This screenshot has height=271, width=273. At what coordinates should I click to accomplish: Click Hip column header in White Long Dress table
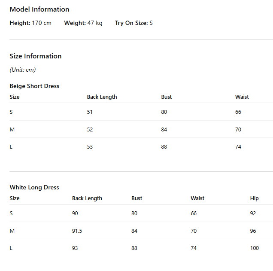[x=254, y=198]
